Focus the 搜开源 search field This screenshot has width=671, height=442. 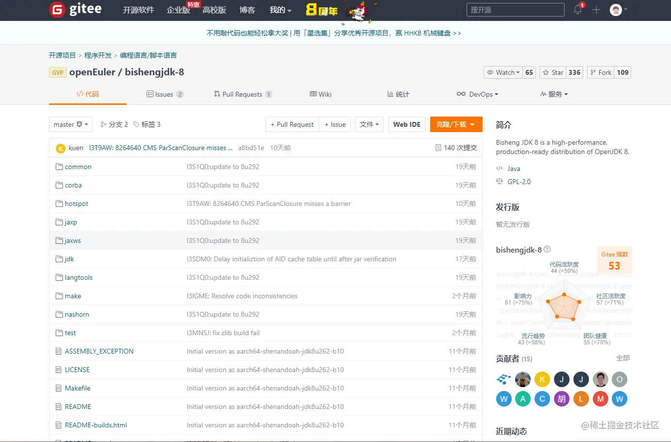(x=516, y=10)
